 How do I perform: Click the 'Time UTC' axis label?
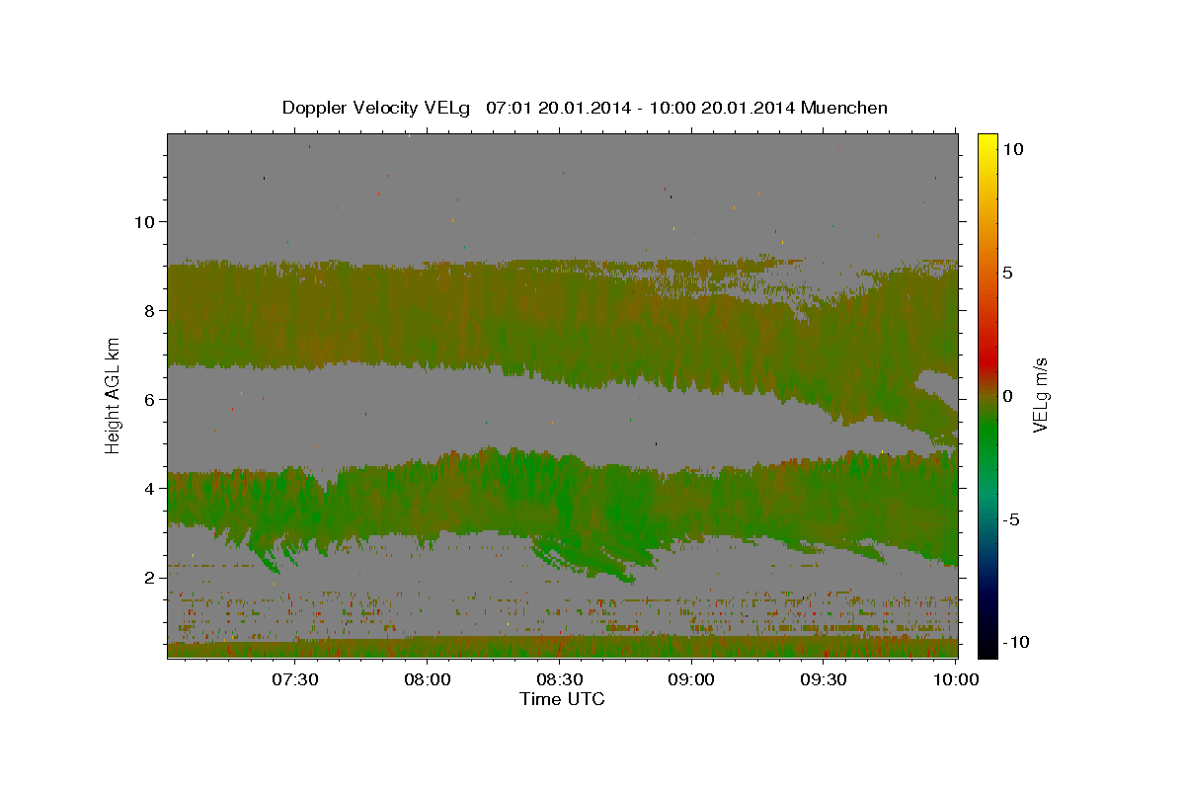562,699
